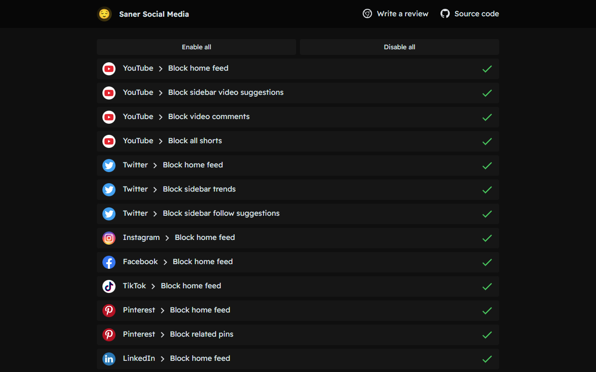
Task: Click chevron in Pinterest Block related pins row
Action: coord(163,335)
